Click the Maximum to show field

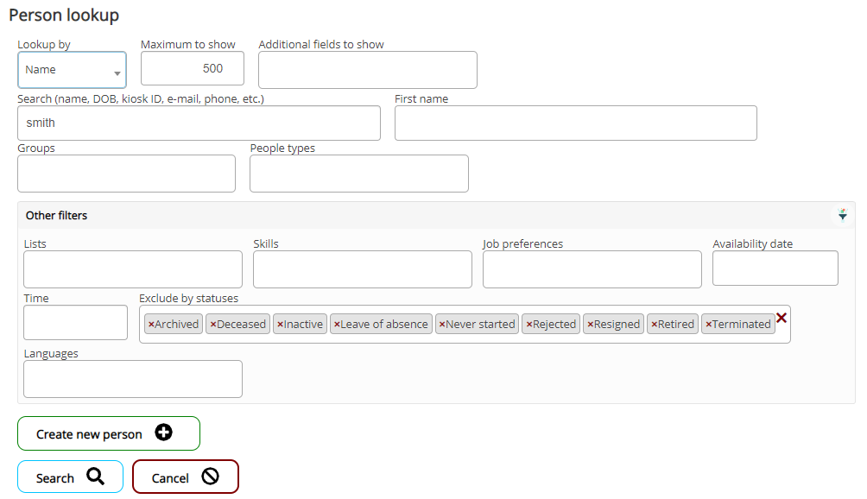pos(192,68)
